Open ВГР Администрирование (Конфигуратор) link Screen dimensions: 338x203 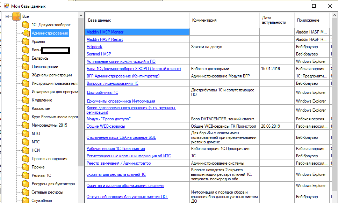pyautogui.click(x=123, y=76)
